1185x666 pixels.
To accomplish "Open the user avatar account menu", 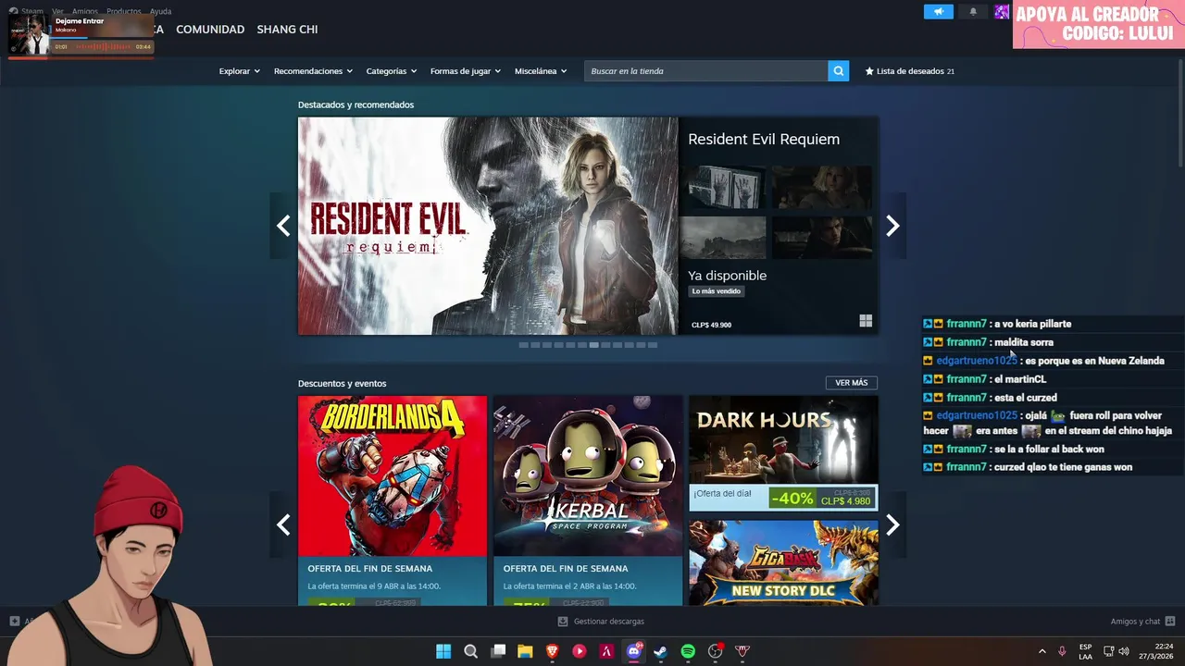I will [1002, 12].
